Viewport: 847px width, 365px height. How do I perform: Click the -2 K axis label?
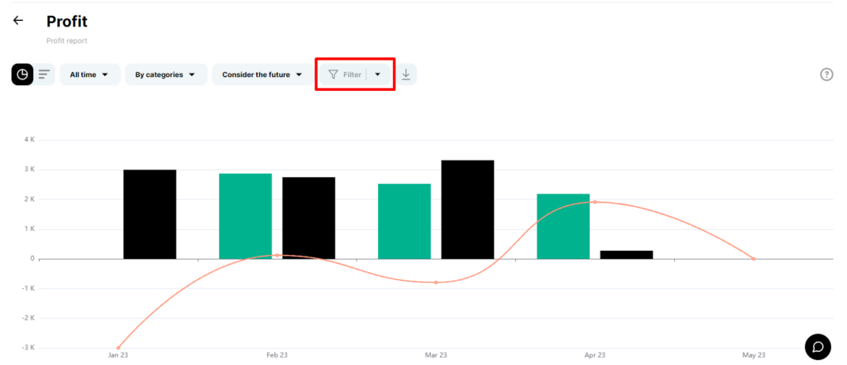click(x=29, y=318)
